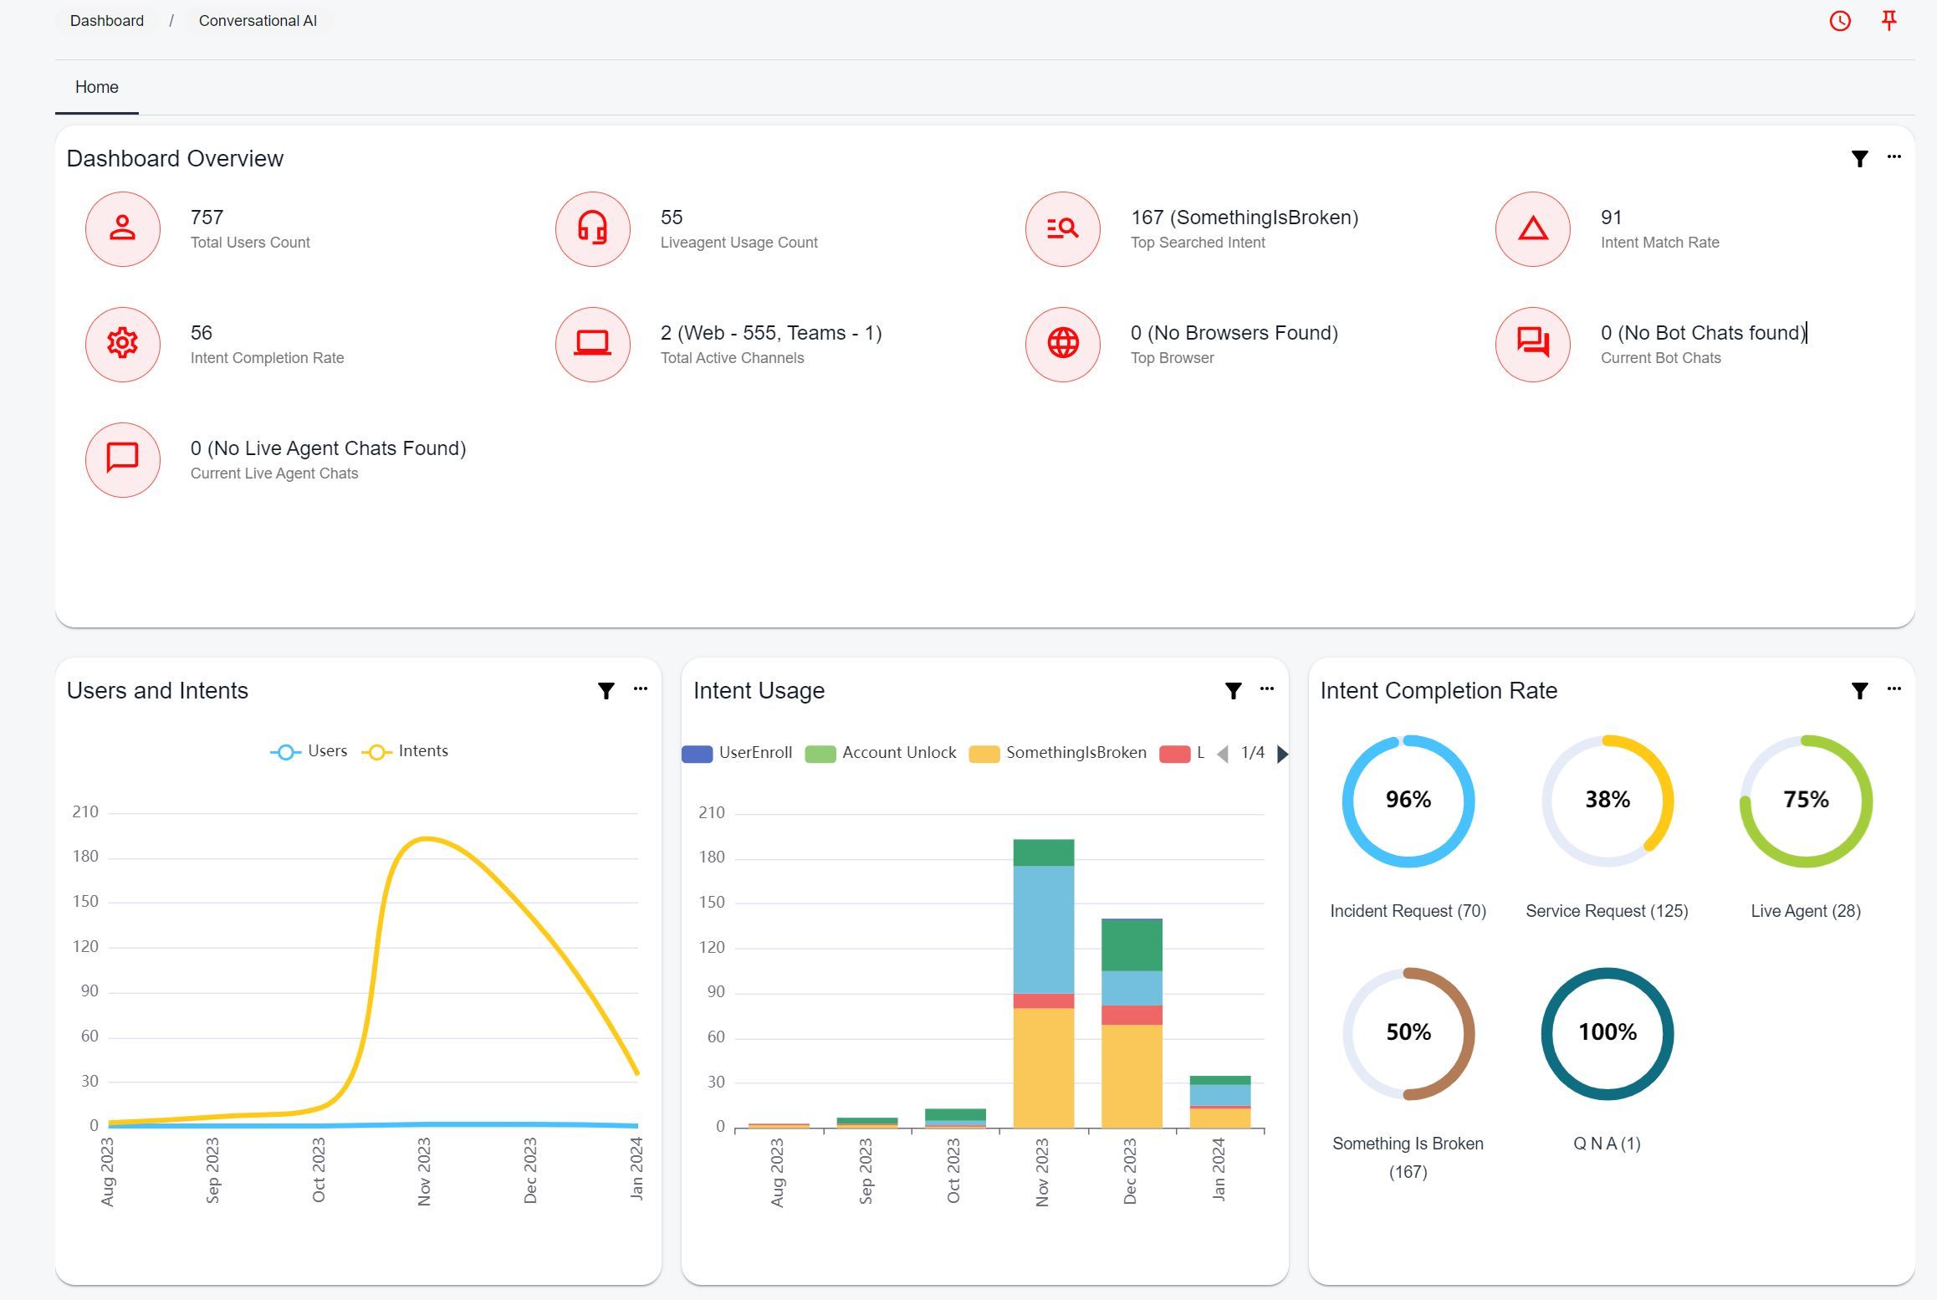
Task: Click the Incident Request 96% gauge
Action: 1408,801
